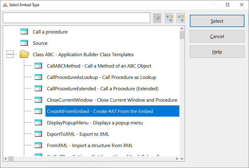The image size is (249, 168).
Task: Open Help for embed types
Action: [x=217, y=52]
